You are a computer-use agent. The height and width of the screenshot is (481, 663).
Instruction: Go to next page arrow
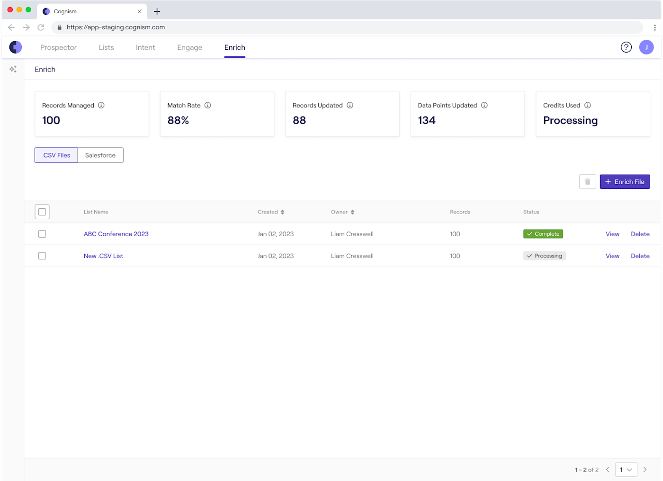[x=645, y=470]
